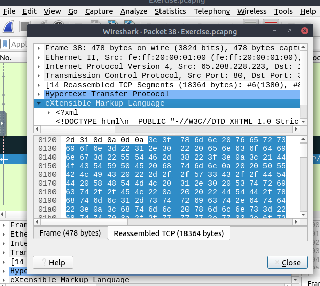Screen dimensions: 320x286
Task: Select Hypertext row in main window details
Action: tap(18, 271)
